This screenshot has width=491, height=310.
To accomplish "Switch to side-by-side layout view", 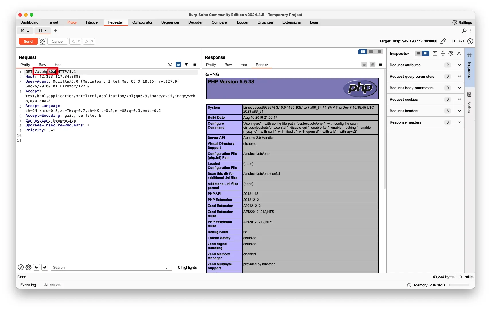I will tap(363, 52).
